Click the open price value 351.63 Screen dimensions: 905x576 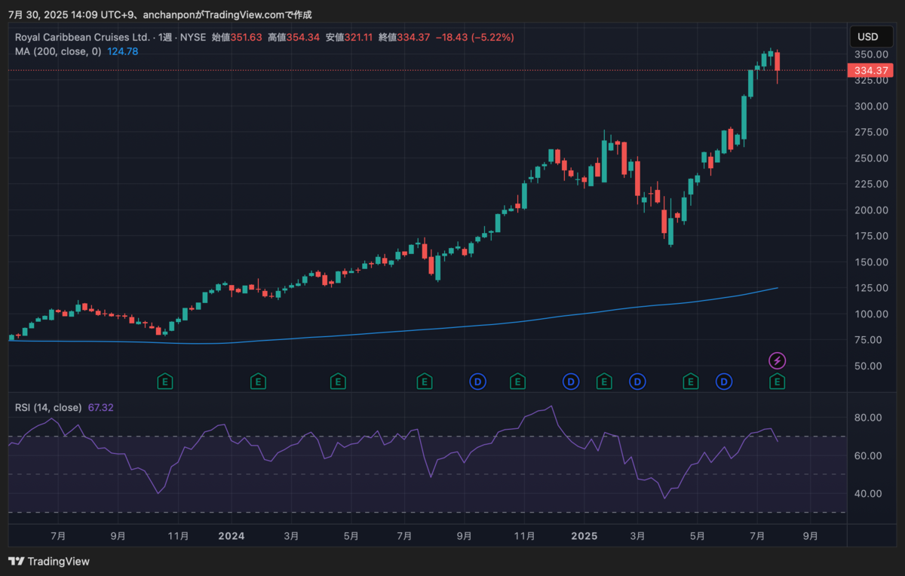click(247, 37)
